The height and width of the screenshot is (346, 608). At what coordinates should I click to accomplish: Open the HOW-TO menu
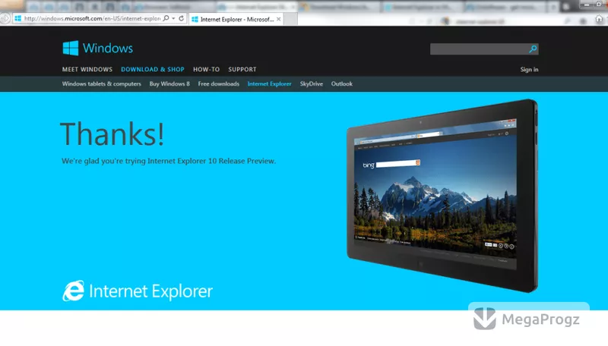click(206, 69)
